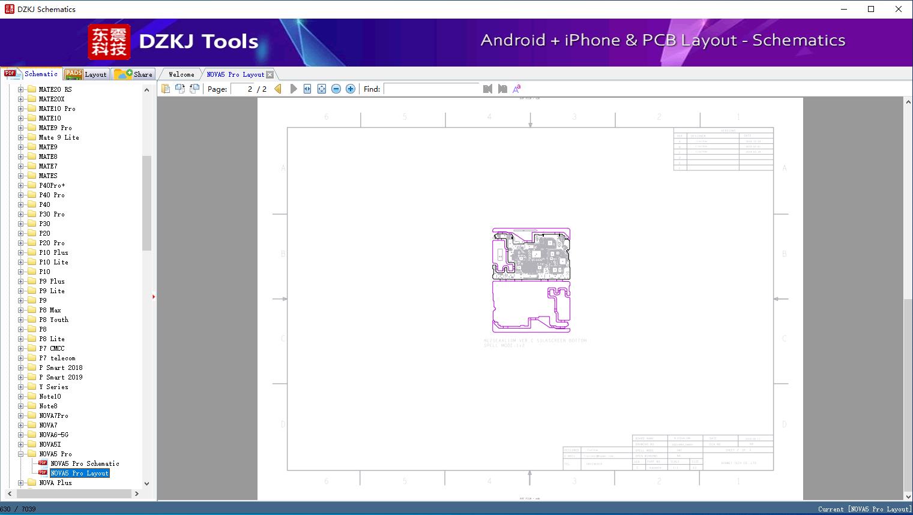913x515 pixels.
Task: Go to the previous page
Action: 278,89
